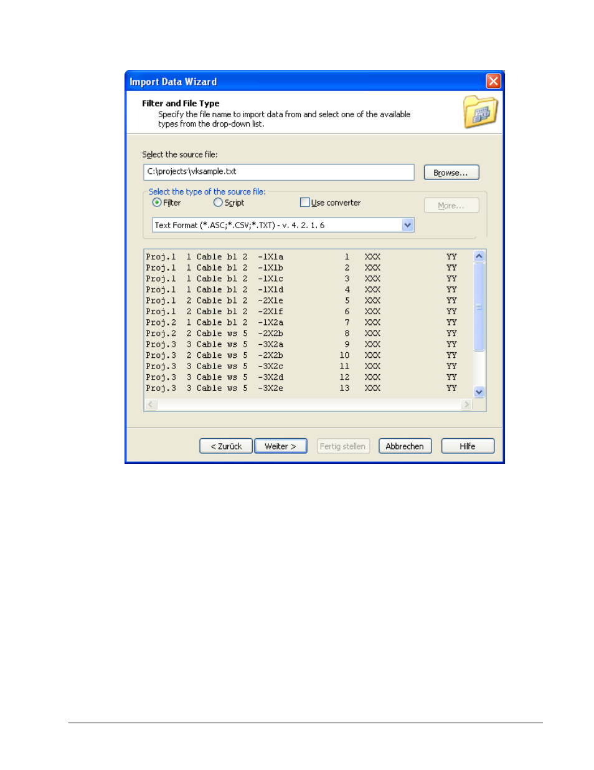Click the vertical scrollbar thumb in preview

479,307
